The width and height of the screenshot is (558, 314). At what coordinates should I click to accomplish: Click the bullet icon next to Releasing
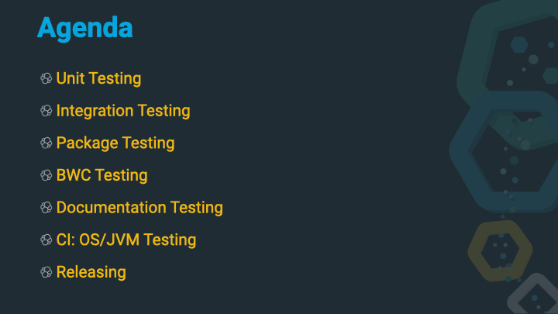point(46,272)
